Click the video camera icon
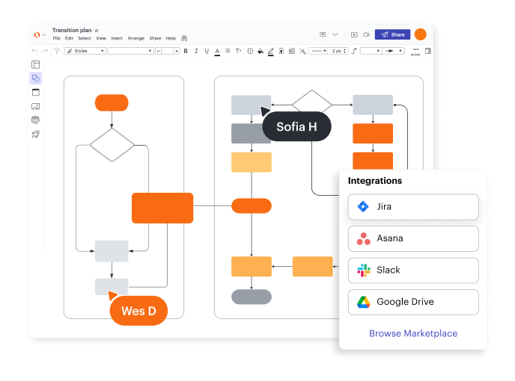Image resolution: width=515 pixels, height=381 pixels. (367, 34)
